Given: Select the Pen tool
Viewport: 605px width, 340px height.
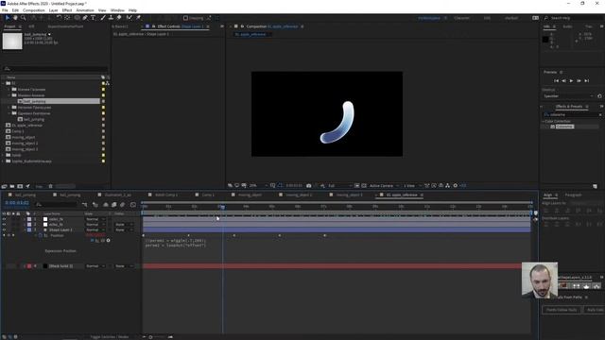Looking at the screenshot, I should pos(85,18).
